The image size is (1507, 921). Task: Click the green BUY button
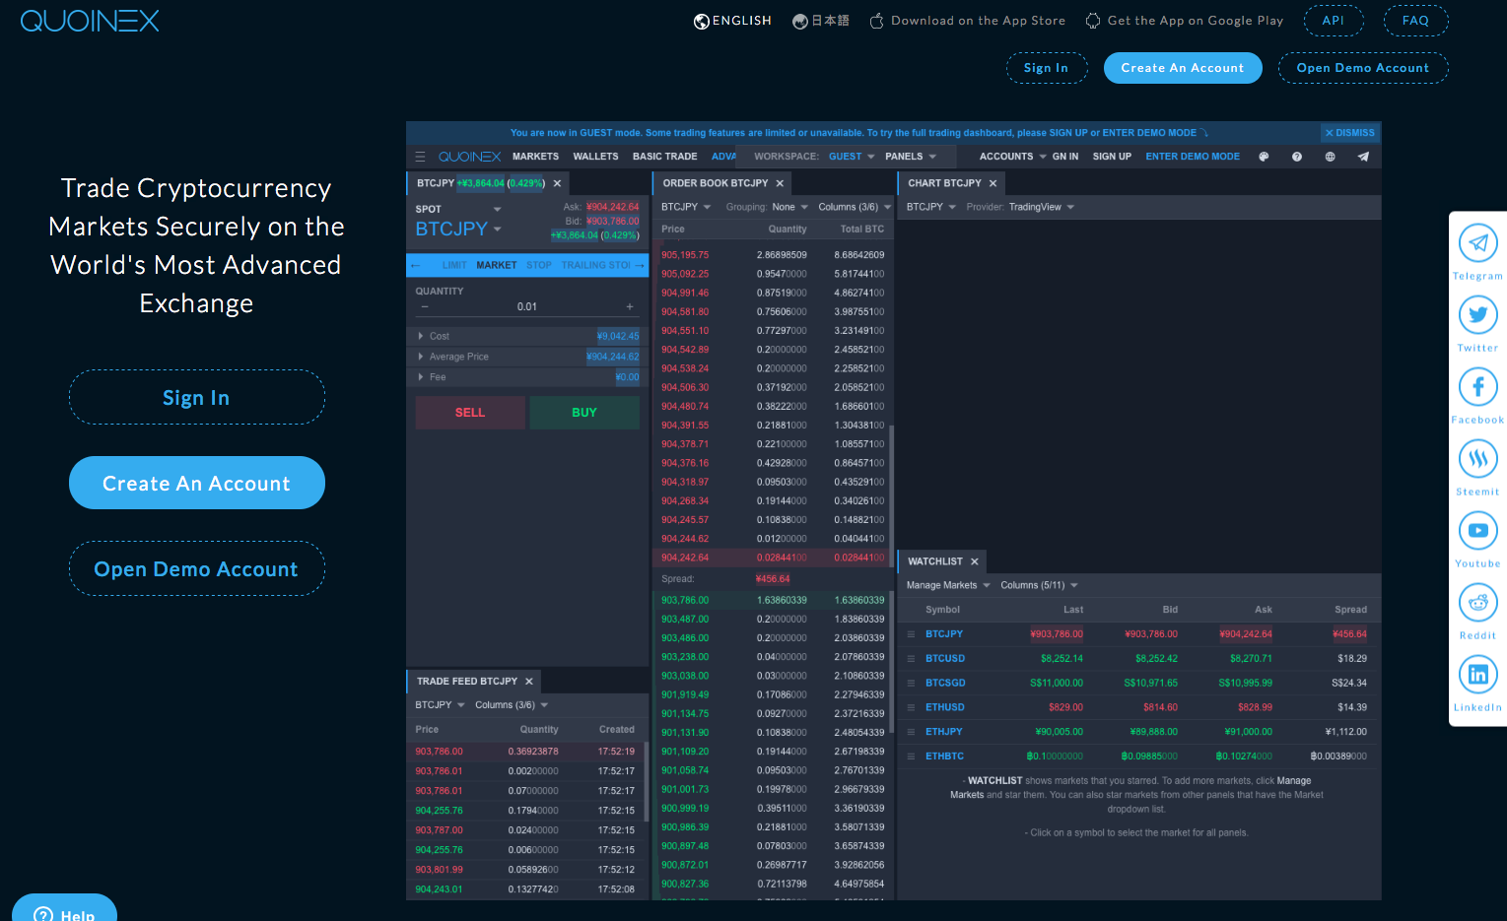(584, 413)
